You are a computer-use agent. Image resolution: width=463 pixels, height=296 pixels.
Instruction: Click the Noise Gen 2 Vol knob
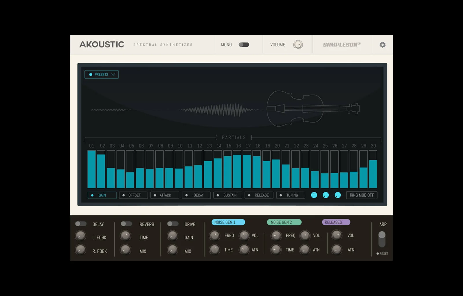pyautogui.click(x=305, y=235)
